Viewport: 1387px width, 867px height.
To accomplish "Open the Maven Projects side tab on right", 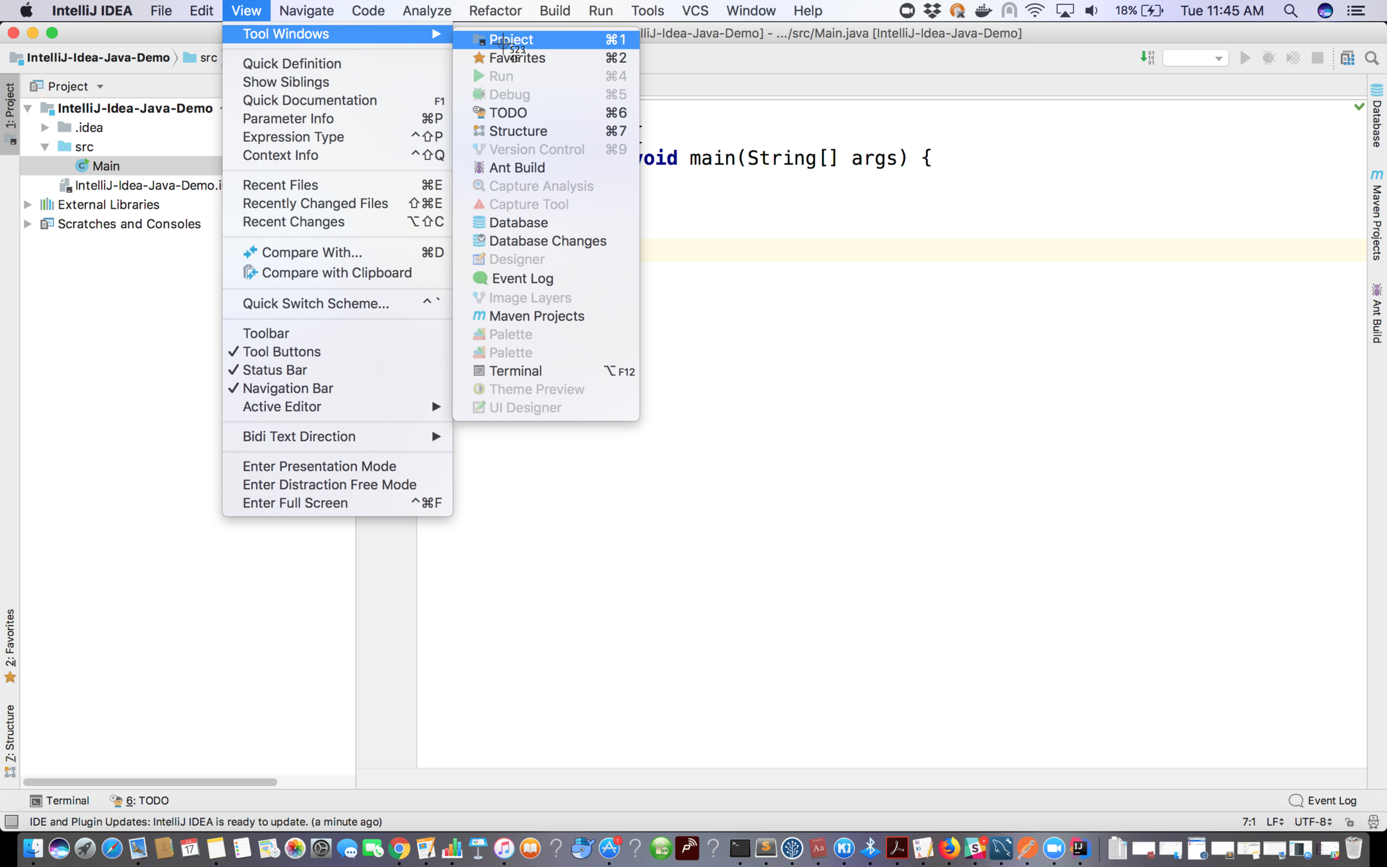I will coord(1377,215).
